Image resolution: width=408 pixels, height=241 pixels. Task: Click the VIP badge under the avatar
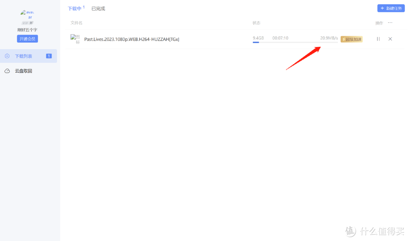point(27,23)
